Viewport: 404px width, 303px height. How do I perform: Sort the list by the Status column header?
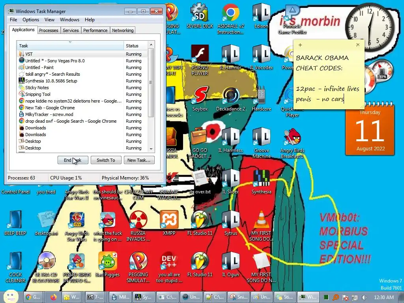coord(136,46)
